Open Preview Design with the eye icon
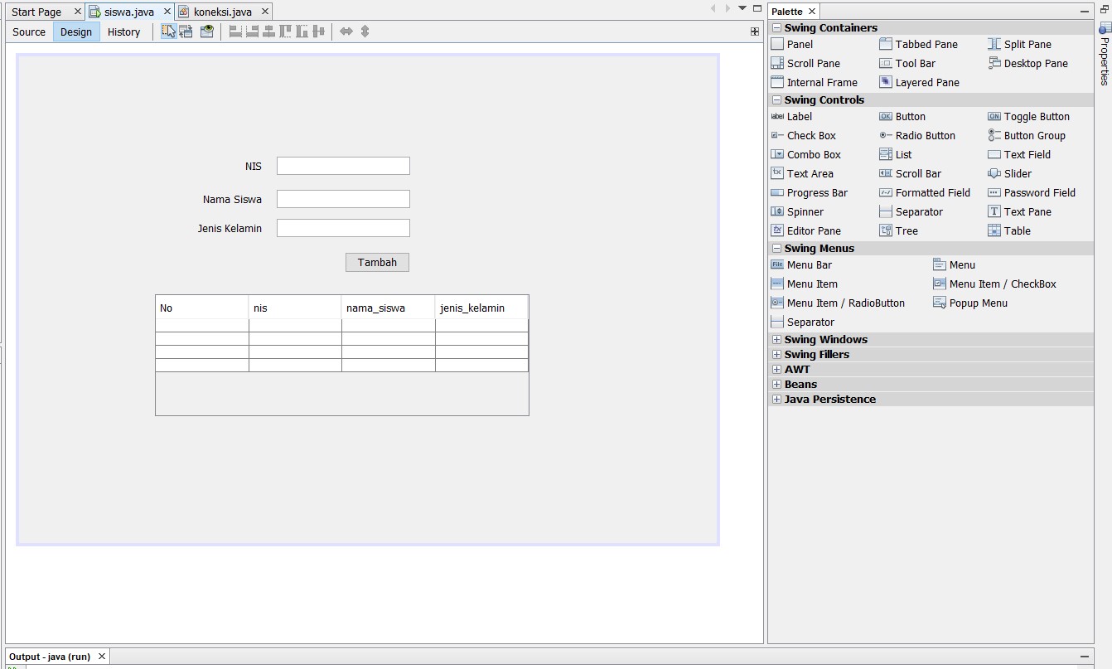 point(205,30)
